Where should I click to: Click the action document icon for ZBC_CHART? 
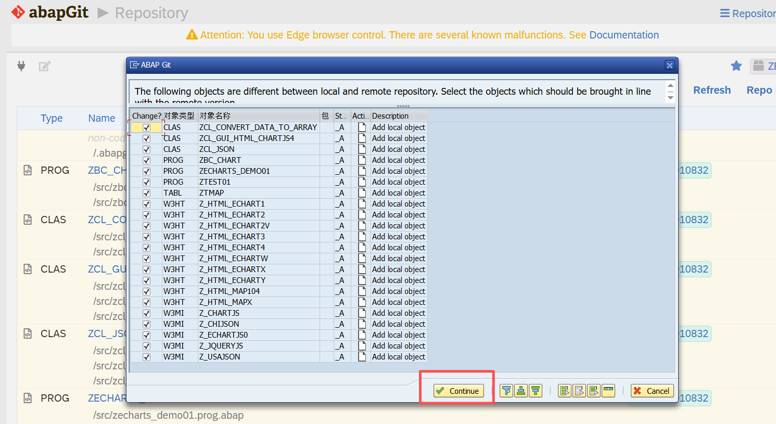362,160
